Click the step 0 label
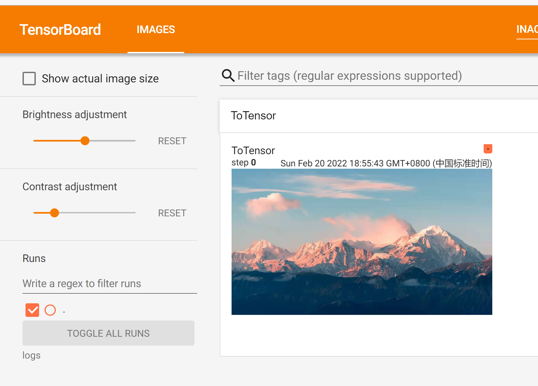 [x=243, y=163]
